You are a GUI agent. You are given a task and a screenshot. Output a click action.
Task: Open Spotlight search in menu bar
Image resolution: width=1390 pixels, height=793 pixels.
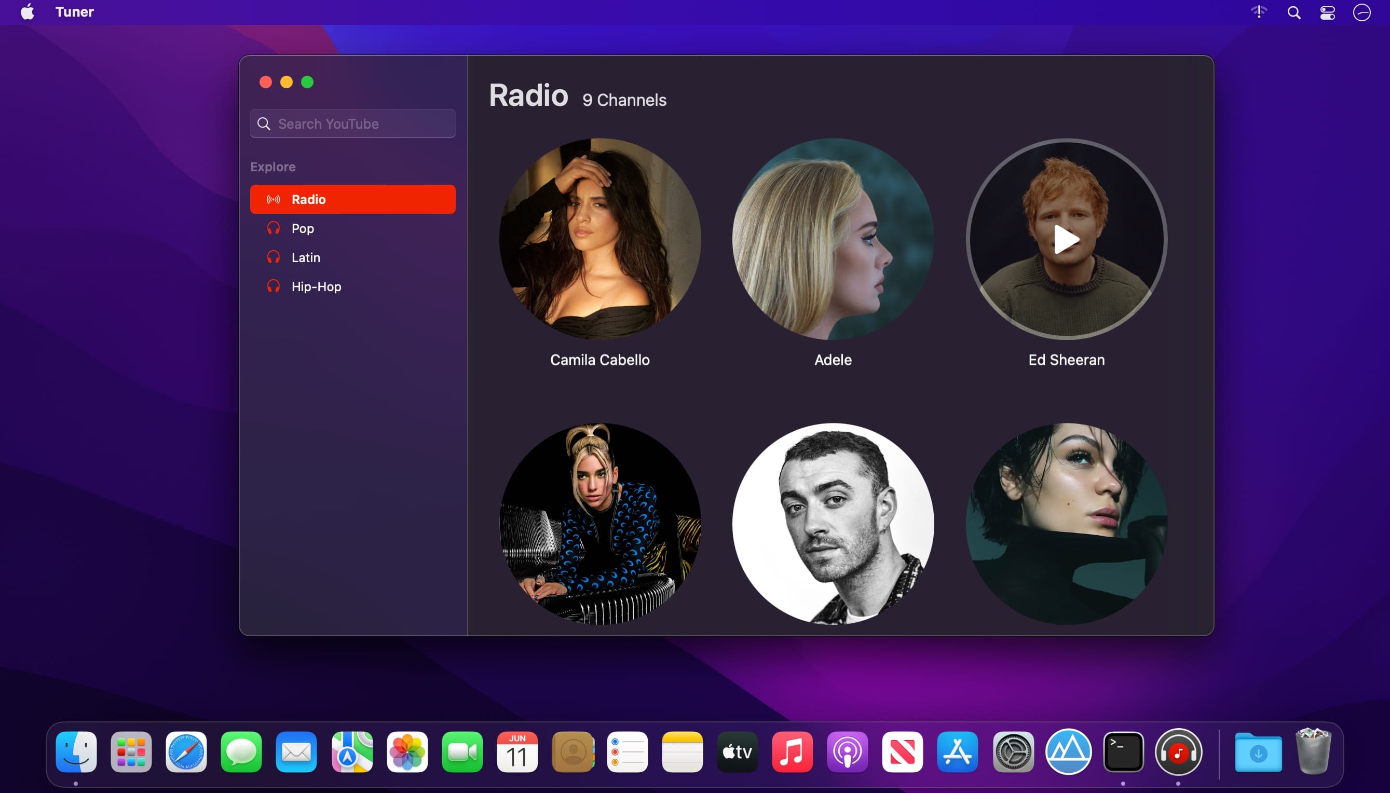1294,12
